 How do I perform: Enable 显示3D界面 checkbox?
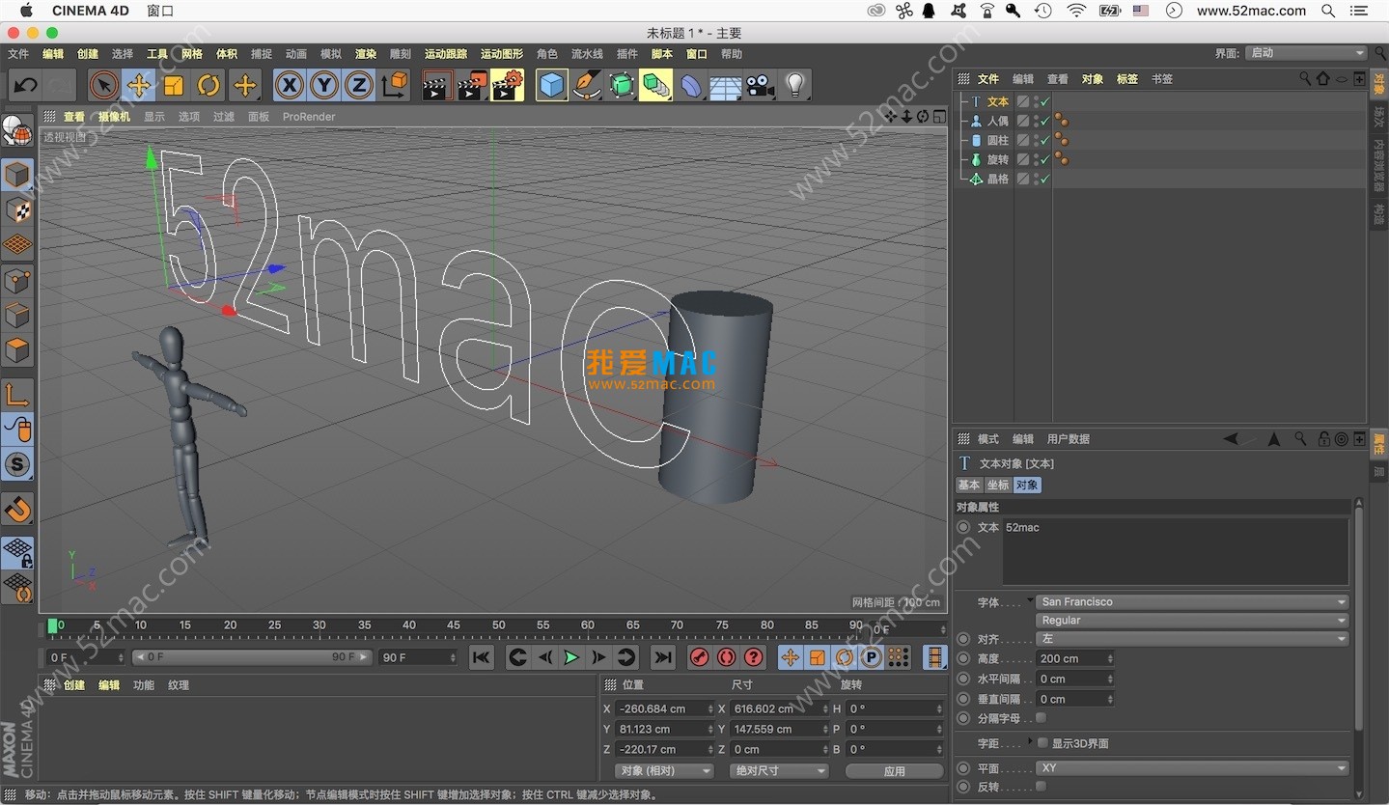1042,743
